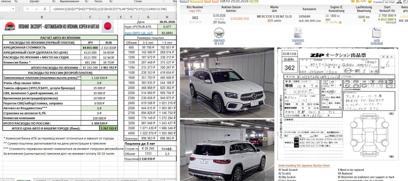Open the Statistics Sales icon

click(x=298, y=33)
